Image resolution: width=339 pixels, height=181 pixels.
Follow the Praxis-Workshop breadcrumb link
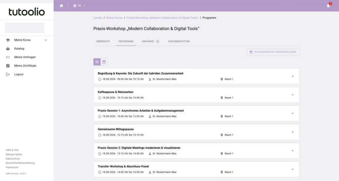(x=162, y=18)
